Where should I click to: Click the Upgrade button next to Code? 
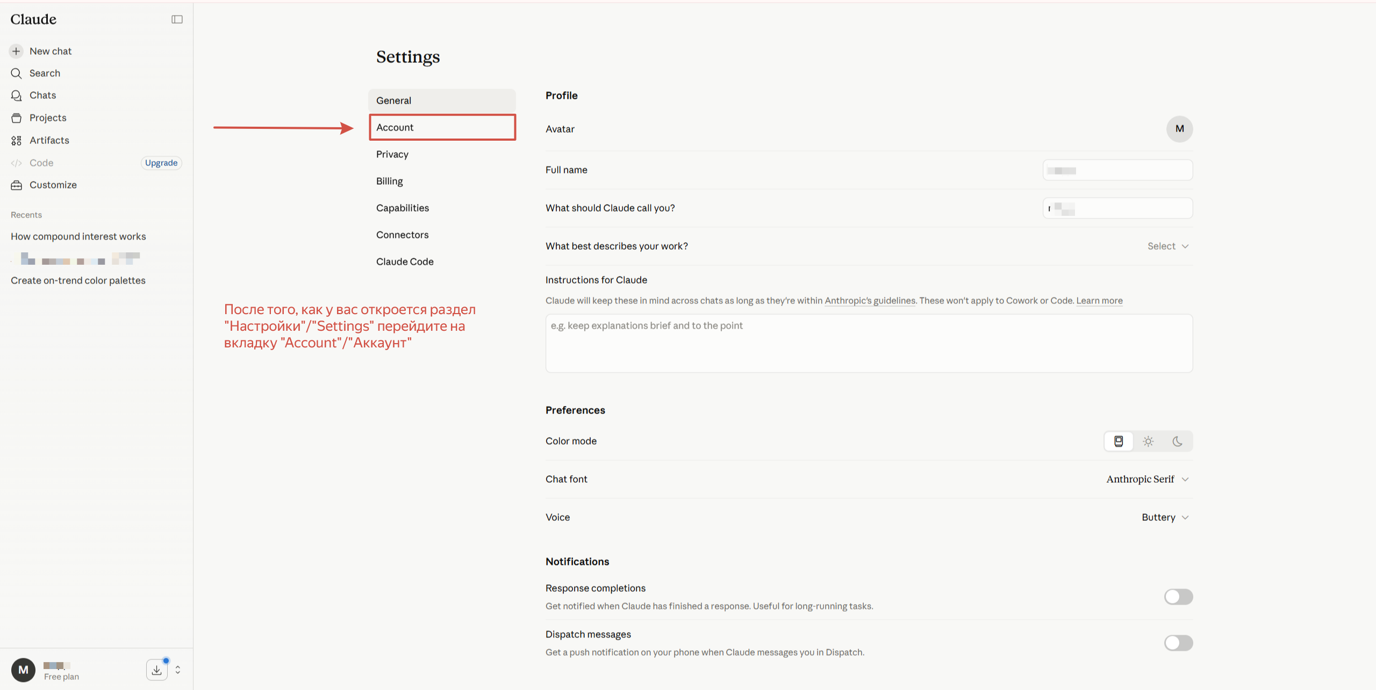pyautogui.click(x=161, y=163)
